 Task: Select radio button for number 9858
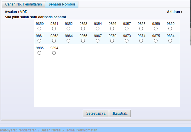pyautogui.click(x=141, y=29)
